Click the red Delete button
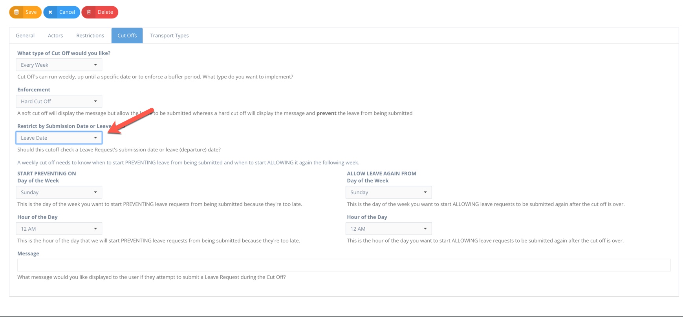The width and height of the screenshot is (683, 317). (x=100, y=12)
